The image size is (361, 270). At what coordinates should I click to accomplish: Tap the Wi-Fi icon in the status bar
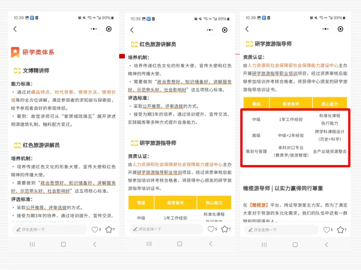click(x=89, y=18)
